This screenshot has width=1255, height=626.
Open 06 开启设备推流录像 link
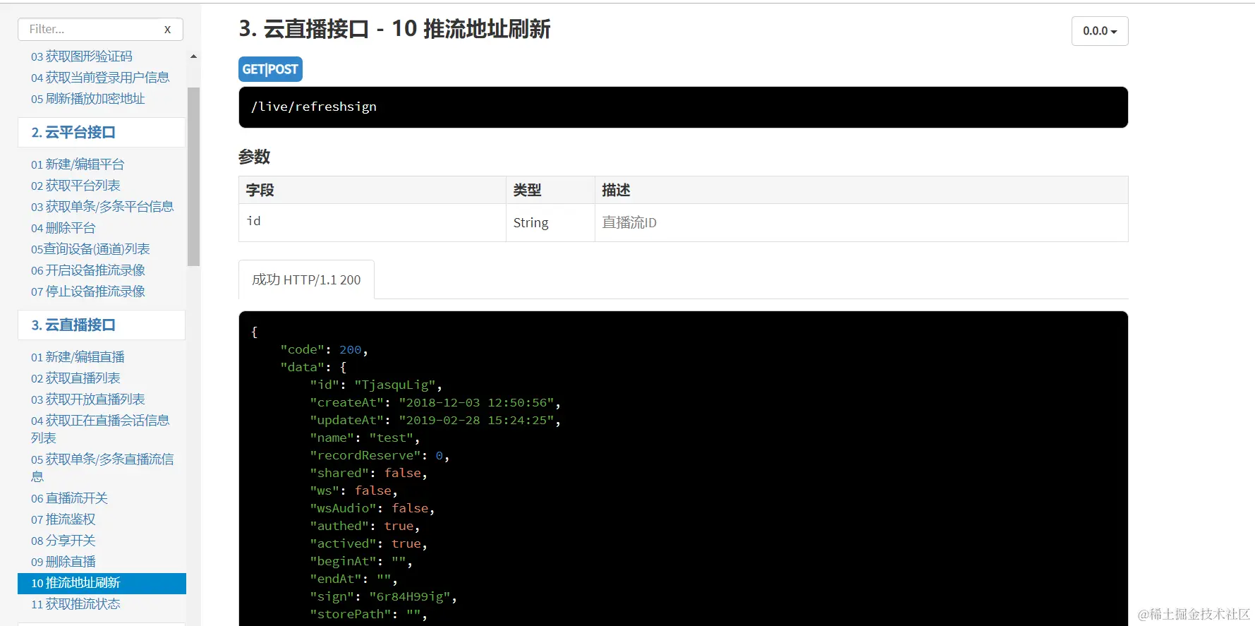(88, 270)
